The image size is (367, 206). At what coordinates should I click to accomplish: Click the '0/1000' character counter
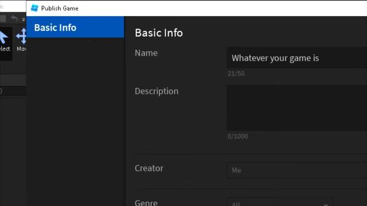pyautogui.click(x=237, y=136)
